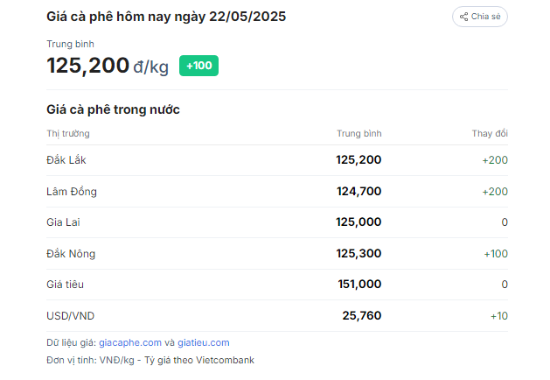
Task: Click the 151,000 pepper price value
Action: (359, 284)
